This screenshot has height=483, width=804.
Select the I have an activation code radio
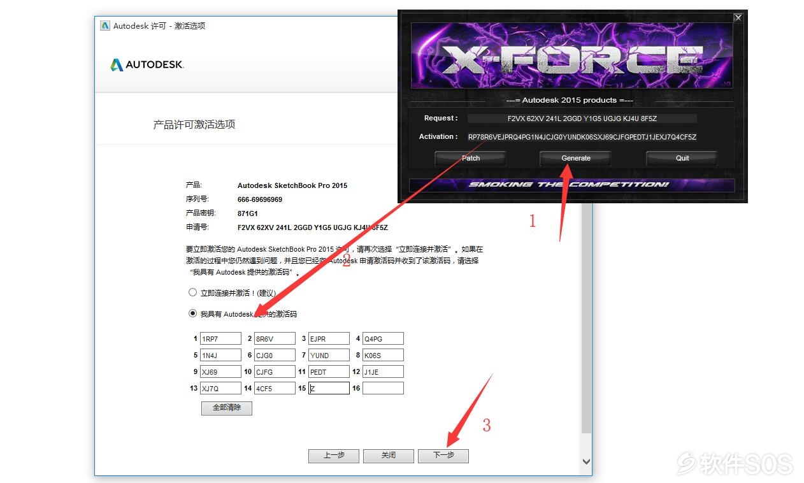[192, 314]
